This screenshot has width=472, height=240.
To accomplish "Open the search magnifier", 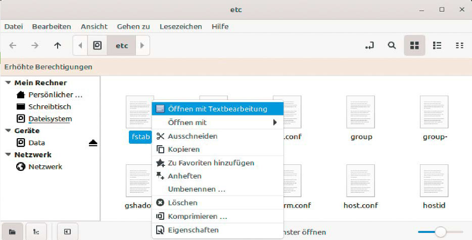I will [x=392, y=46].
